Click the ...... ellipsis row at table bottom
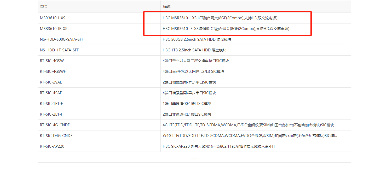Image resolution: width=375 pixels, height=179 pixels. [194, 157]
